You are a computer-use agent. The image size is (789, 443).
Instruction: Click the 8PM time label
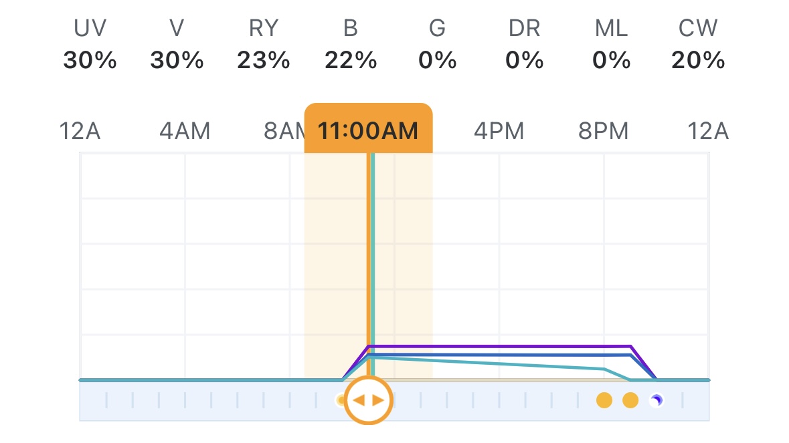point(604,131)
